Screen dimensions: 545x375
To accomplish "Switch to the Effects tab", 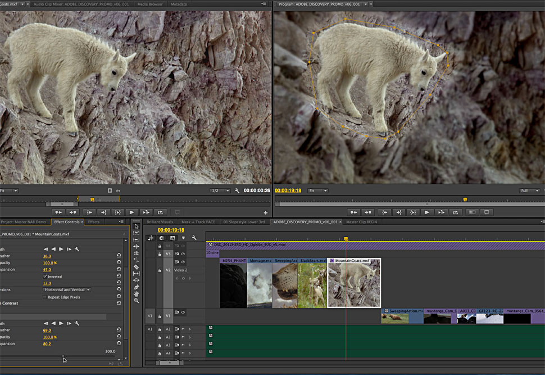I will pos(94,222).
